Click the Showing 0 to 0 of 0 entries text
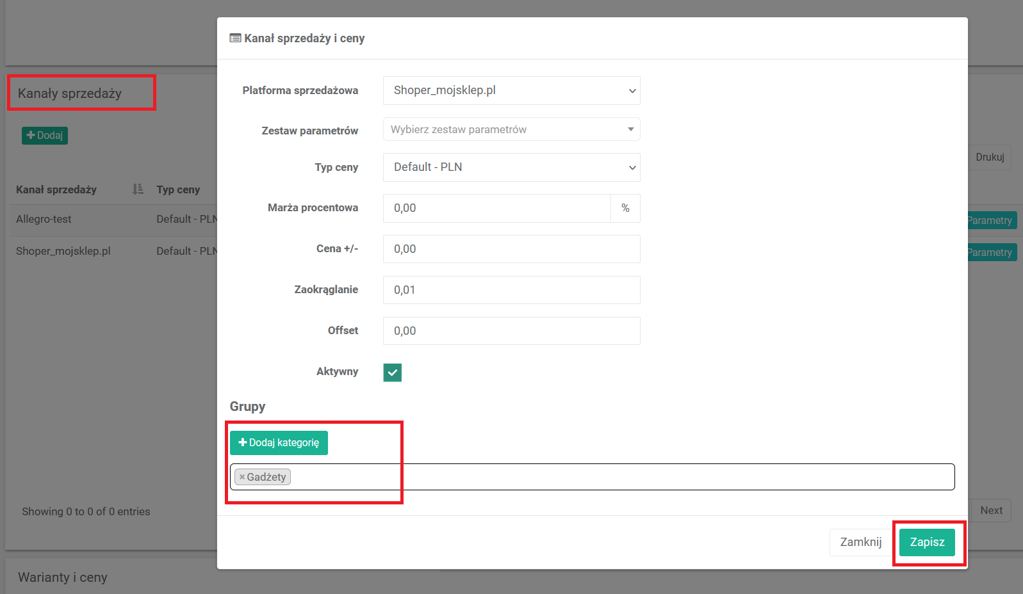 86,511
